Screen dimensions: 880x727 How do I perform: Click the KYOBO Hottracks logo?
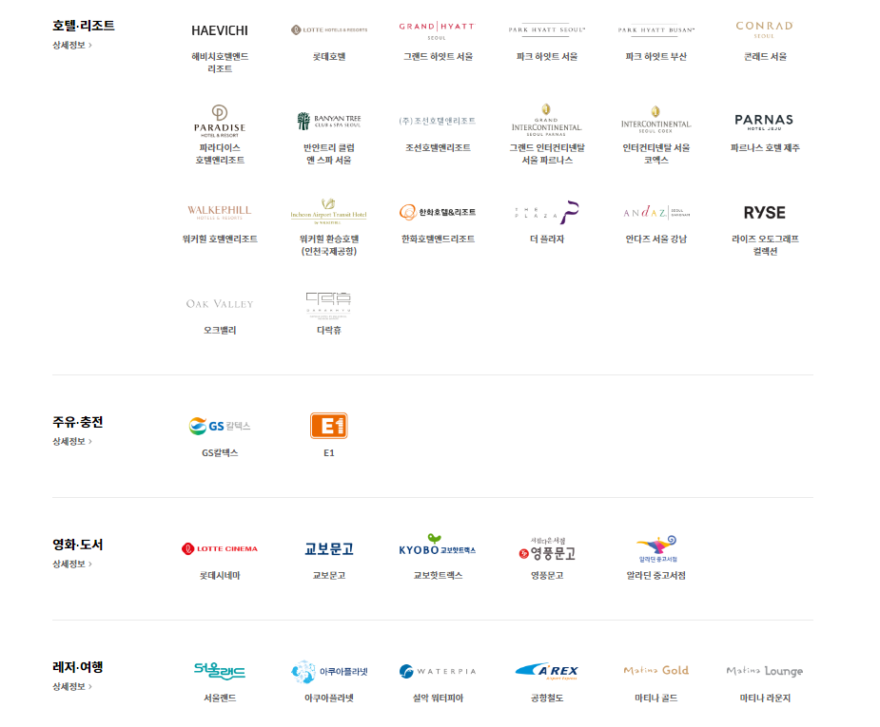tap(438, 545)
